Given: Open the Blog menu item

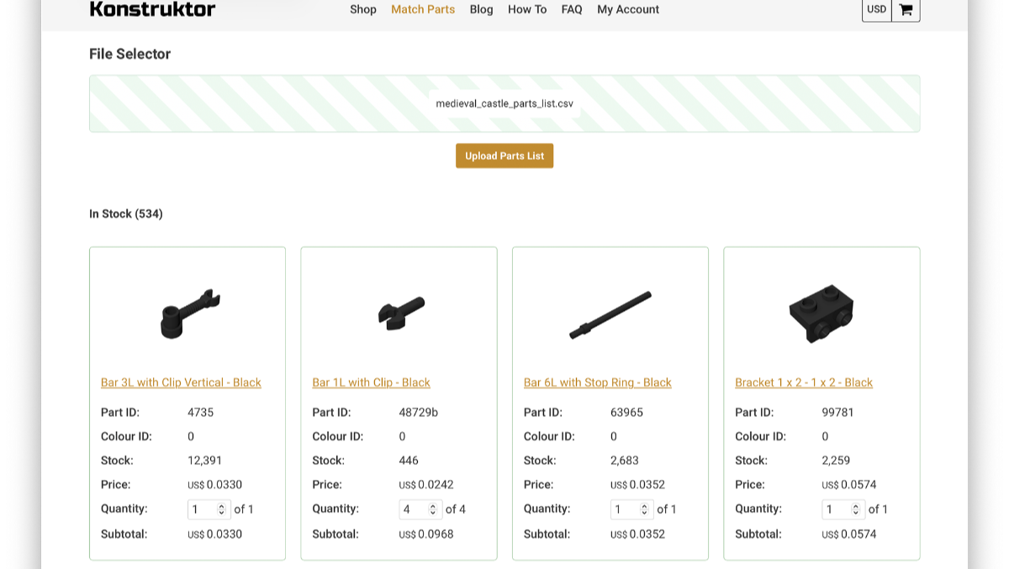Looking at the screenshot, I should click(x=482, y=9).
